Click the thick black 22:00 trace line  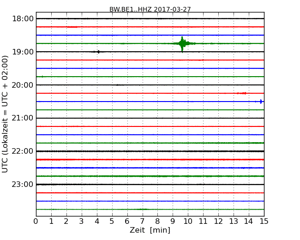point(150,151)
